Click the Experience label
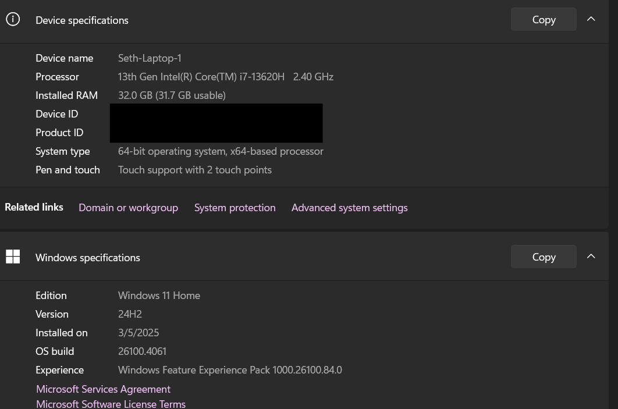618x409 pixels. click(59, 369)
